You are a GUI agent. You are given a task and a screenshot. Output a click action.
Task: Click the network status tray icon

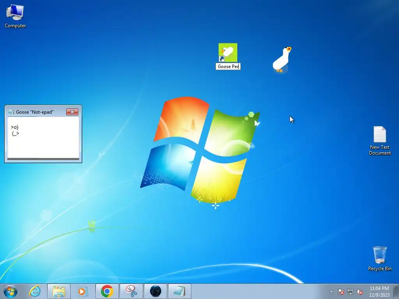point(350,292)
